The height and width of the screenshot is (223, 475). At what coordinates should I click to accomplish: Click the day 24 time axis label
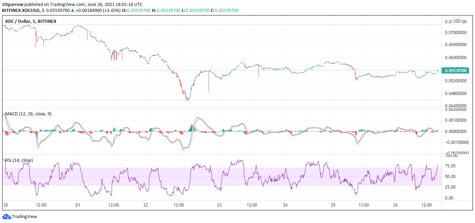(285, 205)
